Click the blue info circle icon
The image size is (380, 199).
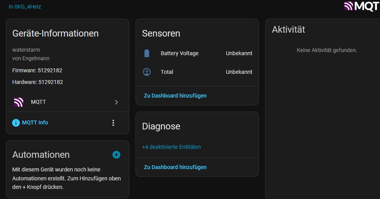16,123
